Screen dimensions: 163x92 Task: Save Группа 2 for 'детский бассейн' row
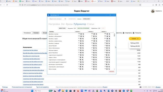pos(94,46)
